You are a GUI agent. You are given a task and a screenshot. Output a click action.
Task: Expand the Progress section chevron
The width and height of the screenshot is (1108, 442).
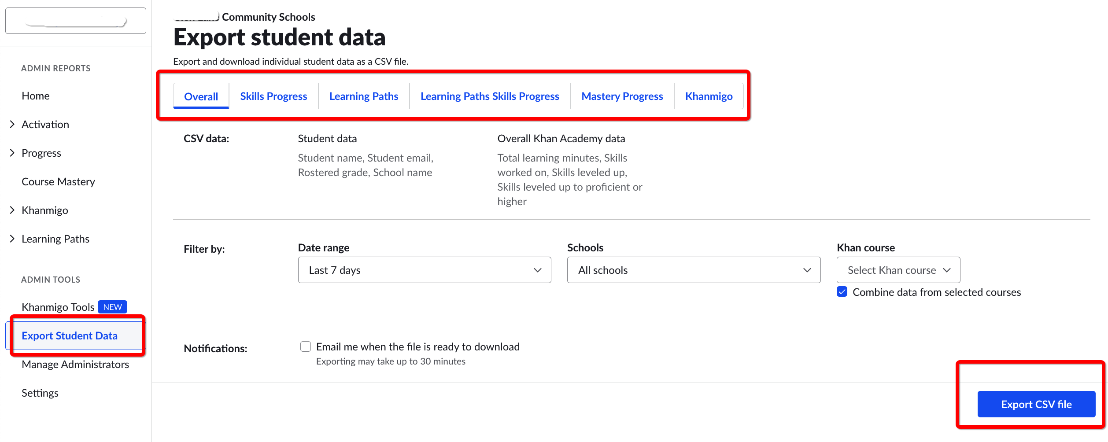(12, 153)
